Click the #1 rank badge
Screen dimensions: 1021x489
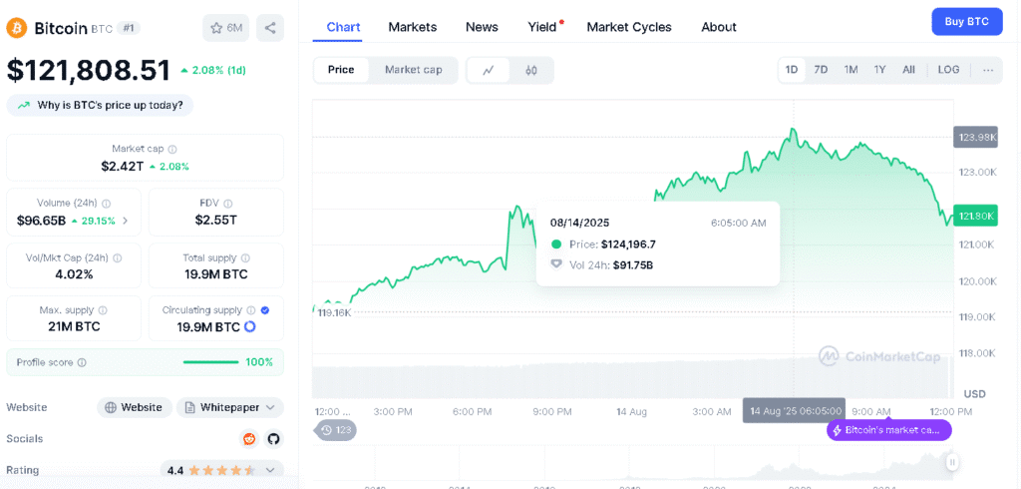pyautogui.click(x=129, y=28)
